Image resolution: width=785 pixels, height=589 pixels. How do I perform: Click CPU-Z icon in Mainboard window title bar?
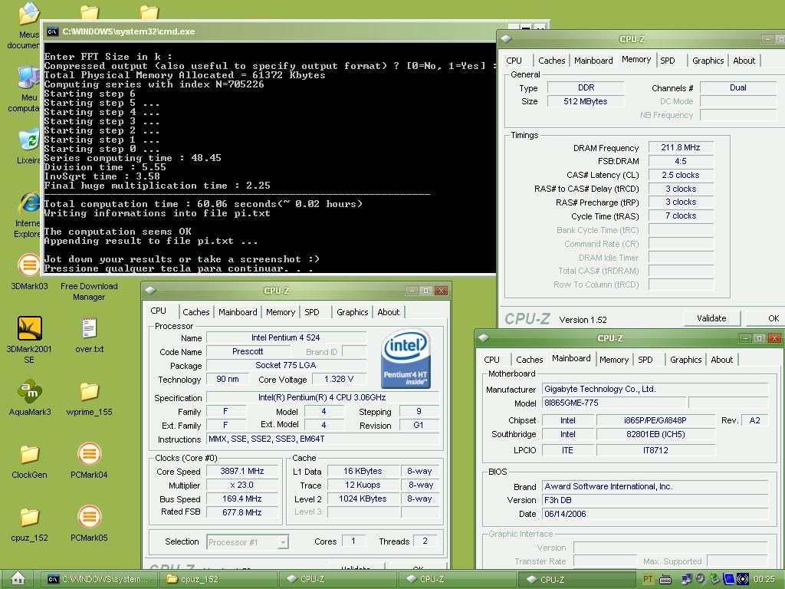483,338
